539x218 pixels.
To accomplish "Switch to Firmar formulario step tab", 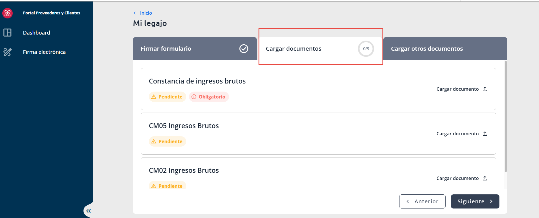I will [x=195, y=49].
